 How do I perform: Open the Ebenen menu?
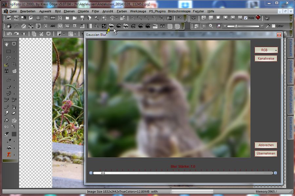click(69, 11)
